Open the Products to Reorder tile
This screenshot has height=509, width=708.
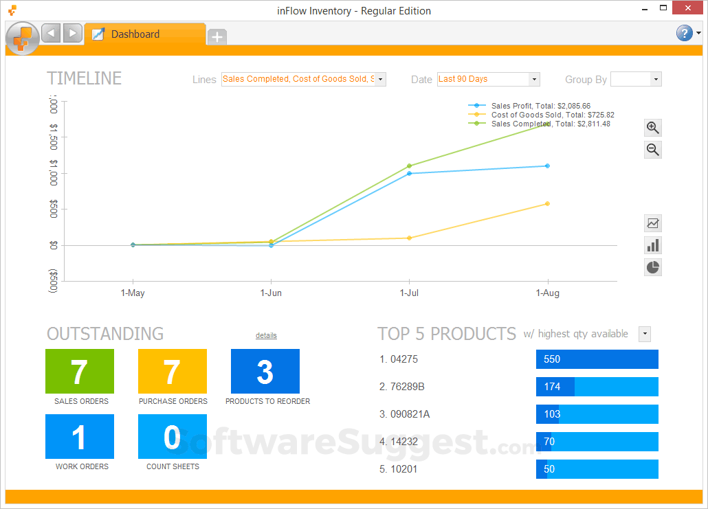pos(265,371)
